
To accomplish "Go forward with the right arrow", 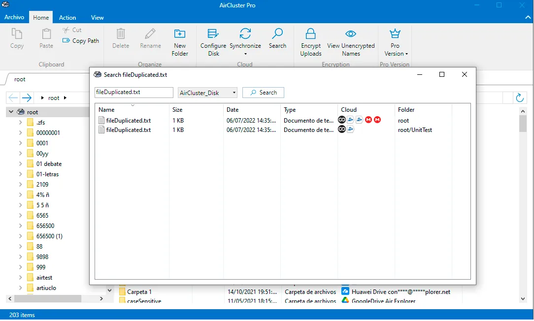I will tap(27, 98).
